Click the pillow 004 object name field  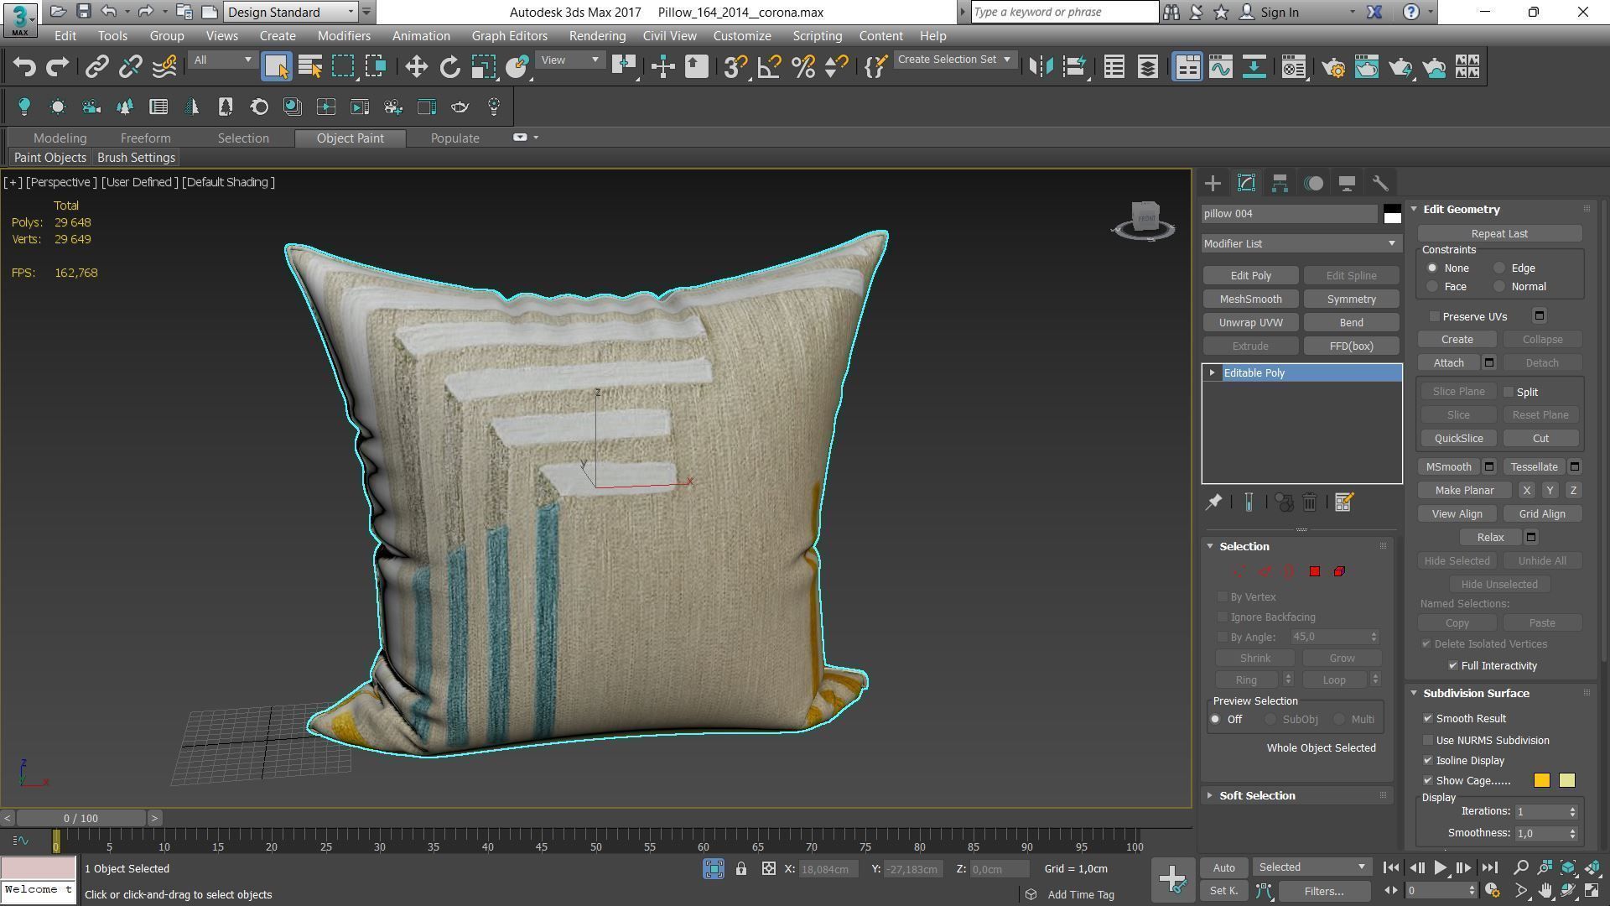point(1289,214)
